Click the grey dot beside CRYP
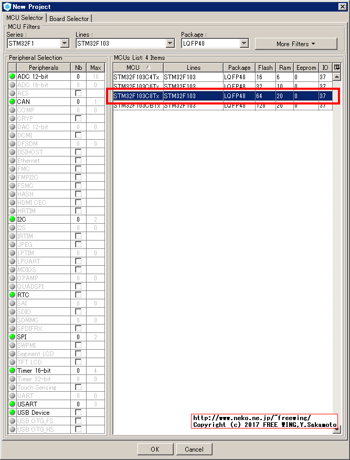 point(12,119)
